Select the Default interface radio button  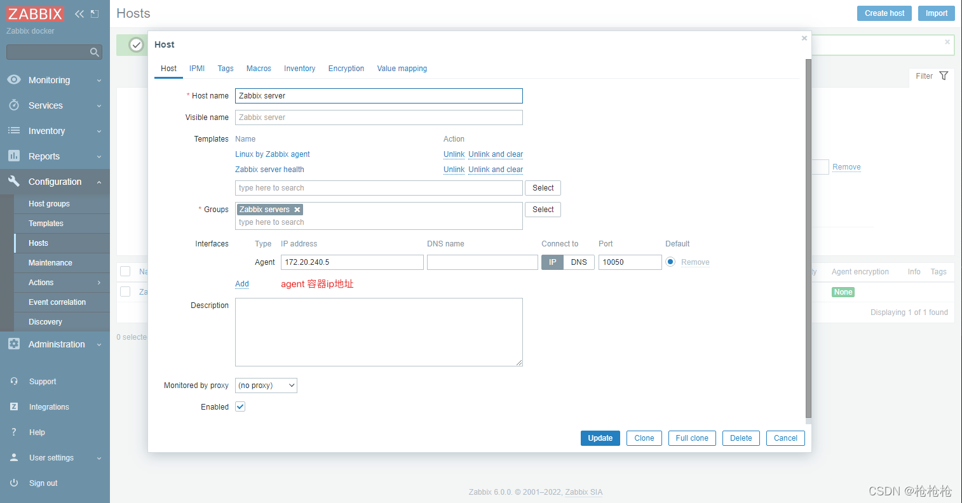pos(670,262)
